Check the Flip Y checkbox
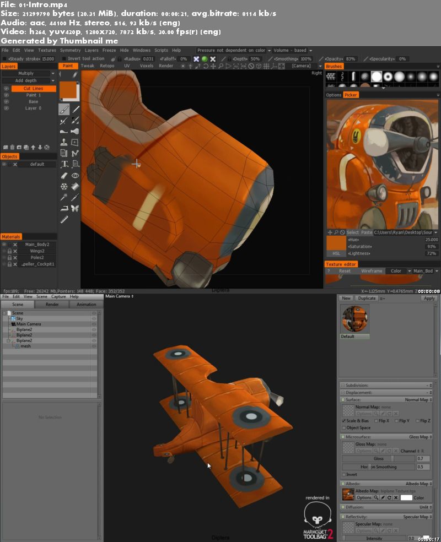Viewport: 441px width, 542px height. click(396, 421)
